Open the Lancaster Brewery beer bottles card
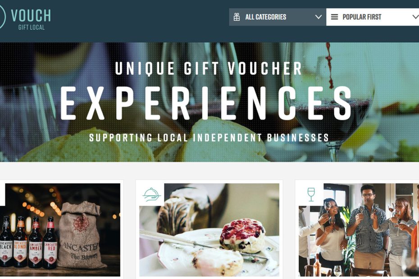 point(60,230)
